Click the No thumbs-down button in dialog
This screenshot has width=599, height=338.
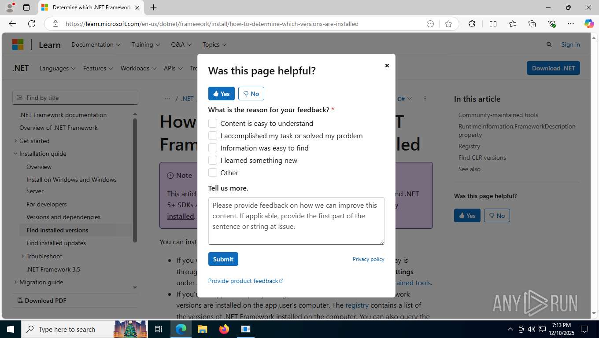(x=251, y=94)
